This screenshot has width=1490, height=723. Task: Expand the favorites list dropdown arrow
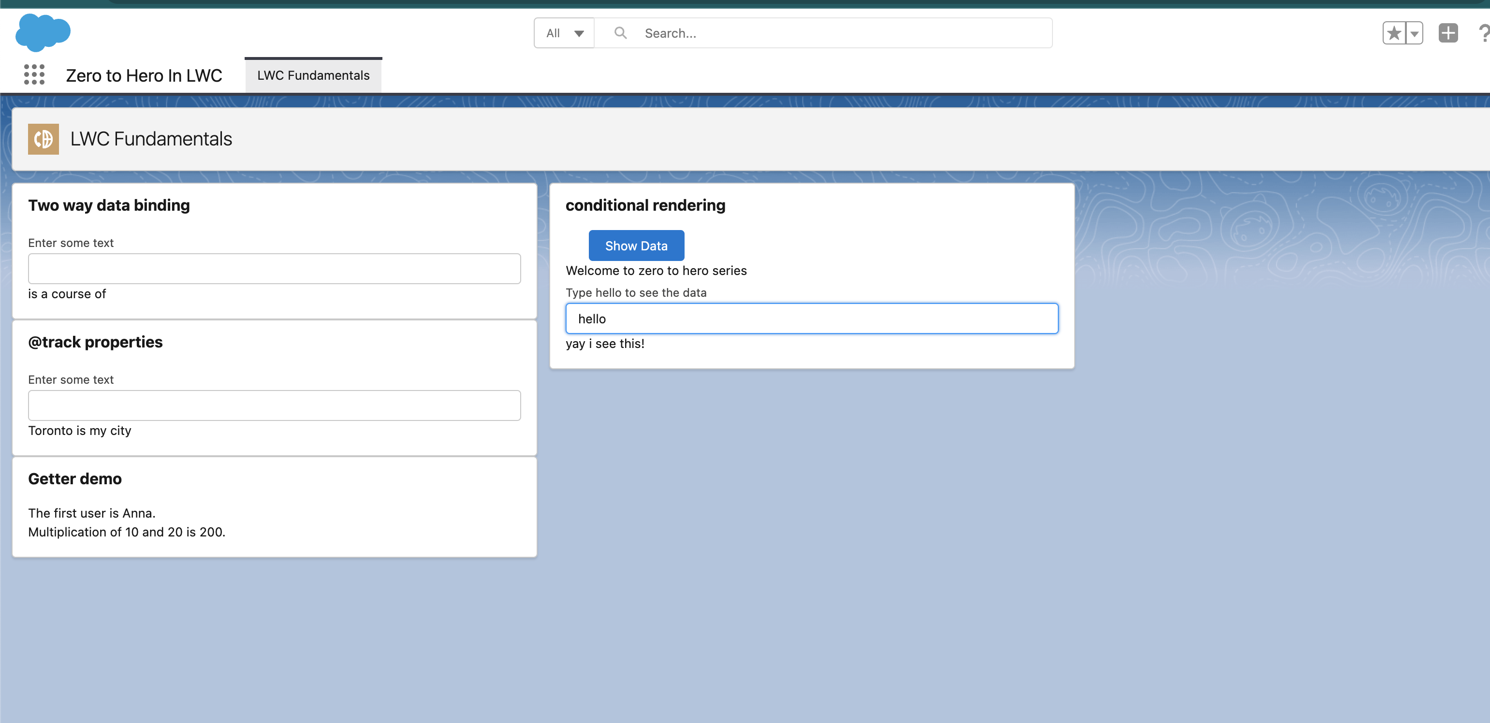coord(1414,33)
